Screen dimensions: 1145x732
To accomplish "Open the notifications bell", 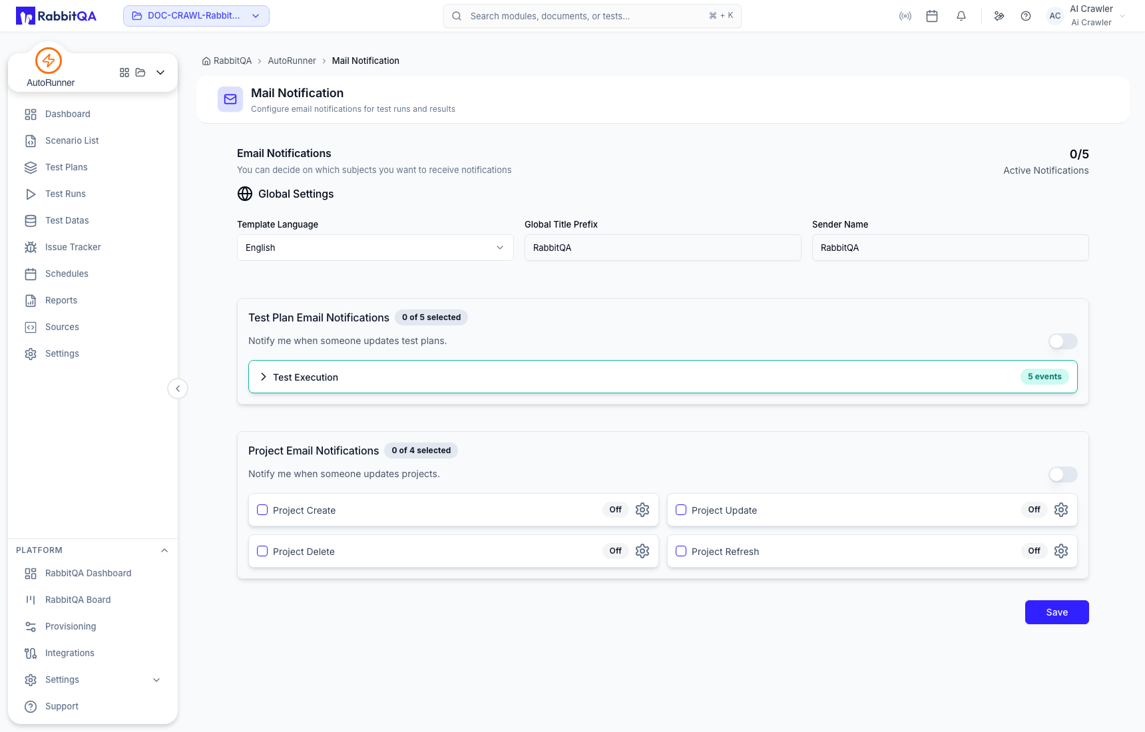I will [961, 16].
